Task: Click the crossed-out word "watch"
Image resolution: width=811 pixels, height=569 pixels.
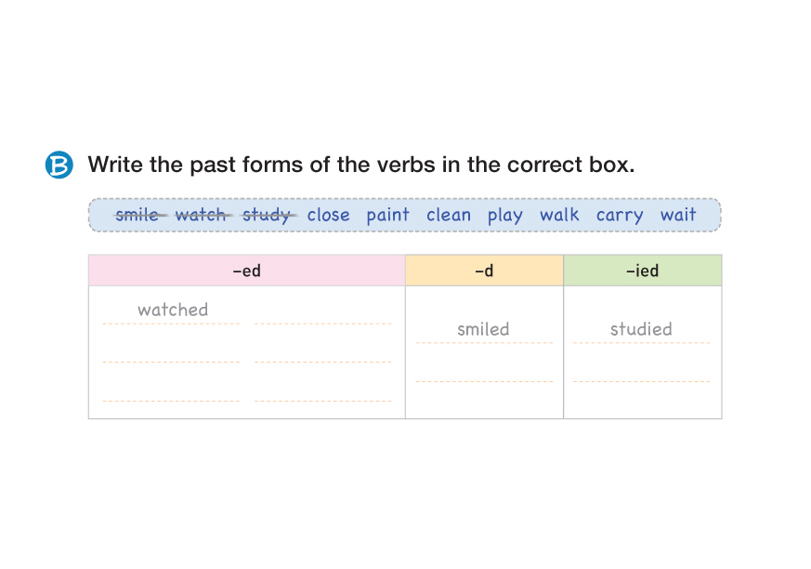Action: (201, 215)
